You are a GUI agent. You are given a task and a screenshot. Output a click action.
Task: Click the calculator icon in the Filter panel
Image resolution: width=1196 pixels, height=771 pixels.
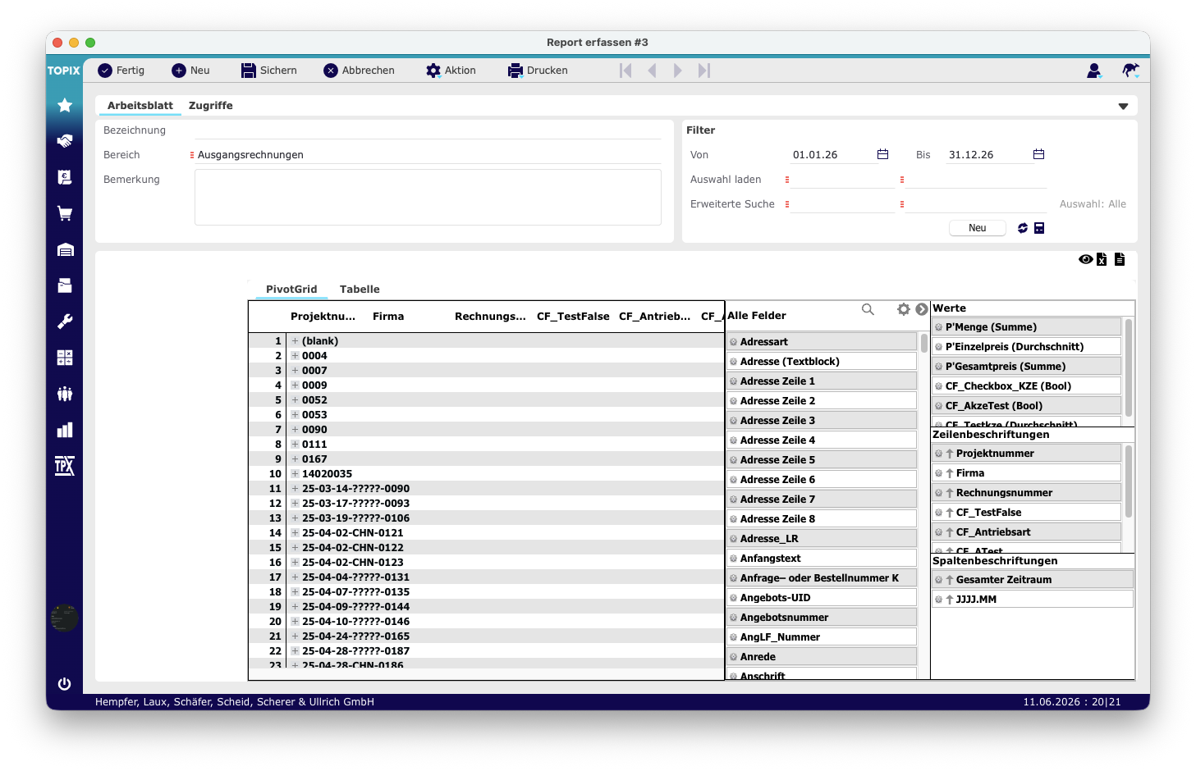pyautogui.click(x=1039, y=228)
